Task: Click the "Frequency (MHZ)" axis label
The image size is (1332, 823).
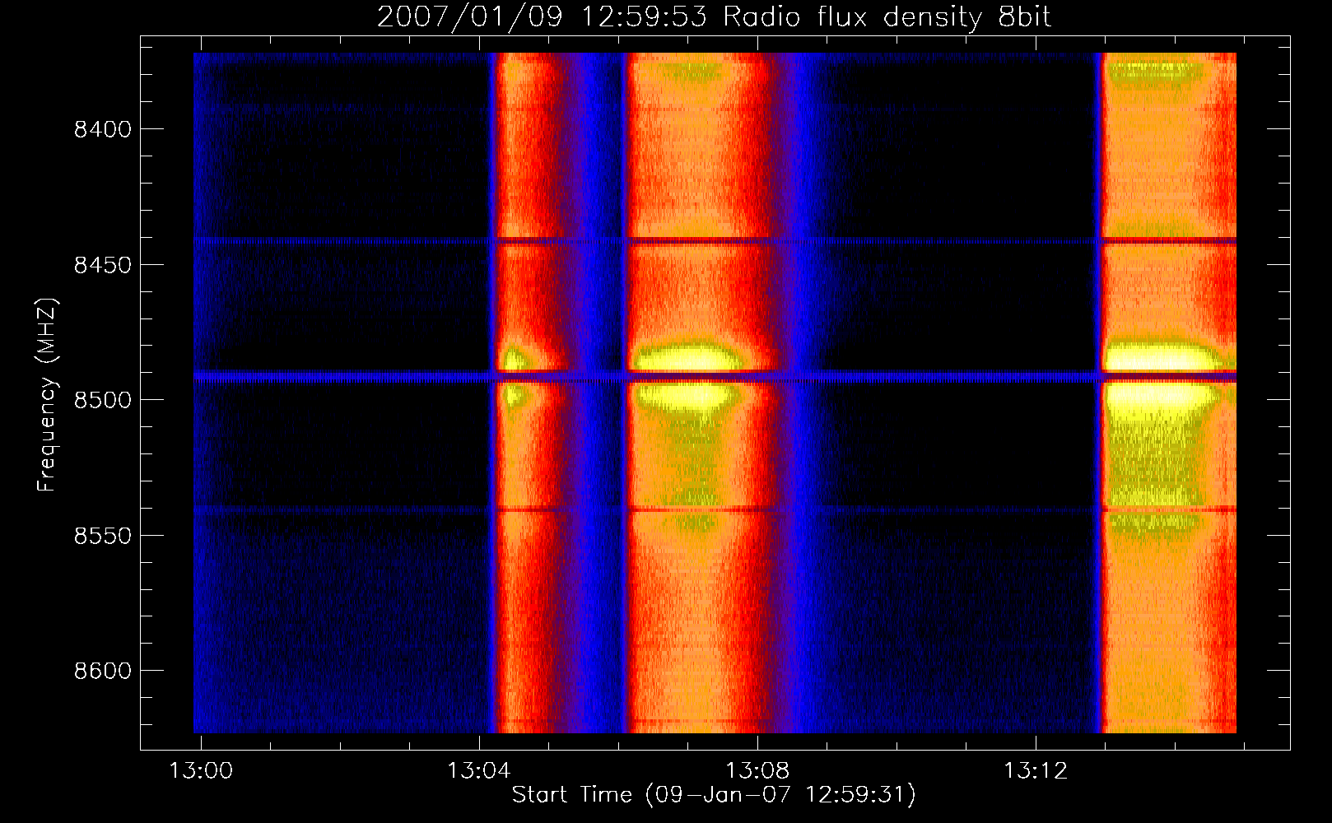Action: (48, 394)
